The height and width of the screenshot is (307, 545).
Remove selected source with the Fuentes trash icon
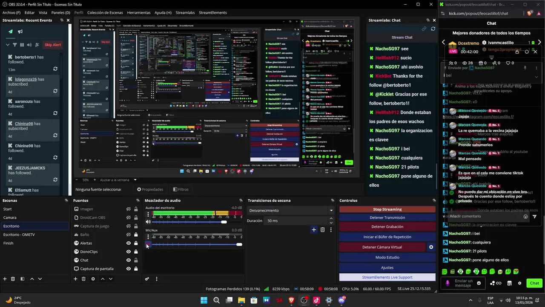pyautogui.click(x=84, y=279)
